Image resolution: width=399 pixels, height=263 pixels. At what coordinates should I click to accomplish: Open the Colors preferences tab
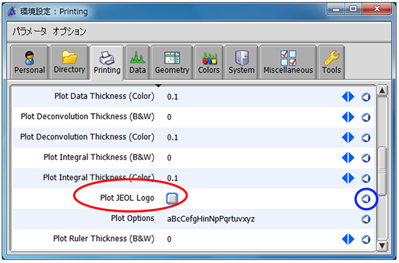209,63
